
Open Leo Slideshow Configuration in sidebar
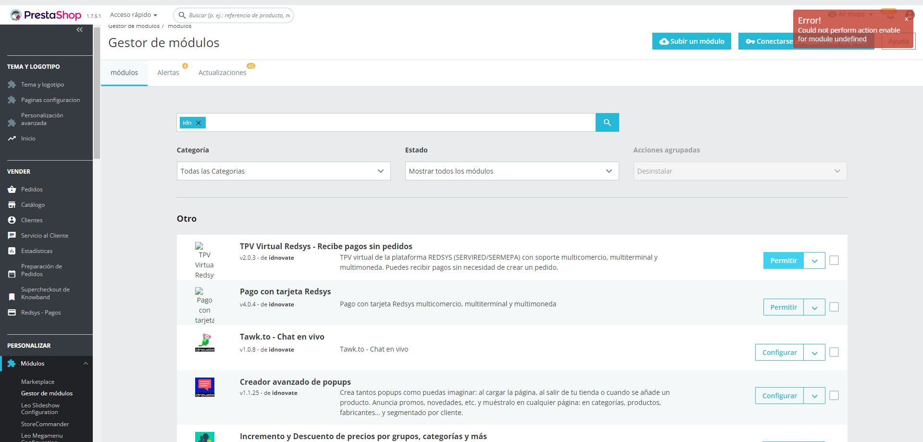point(40,409)
